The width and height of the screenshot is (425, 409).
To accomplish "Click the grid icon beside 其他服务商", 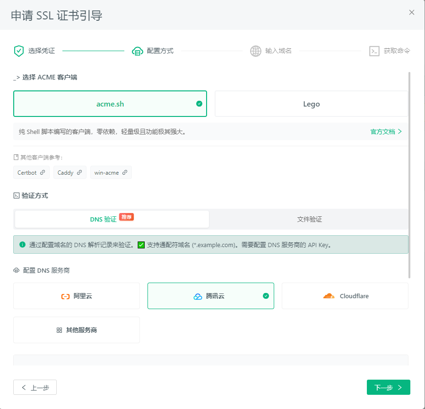I will [x=59, y=330].
